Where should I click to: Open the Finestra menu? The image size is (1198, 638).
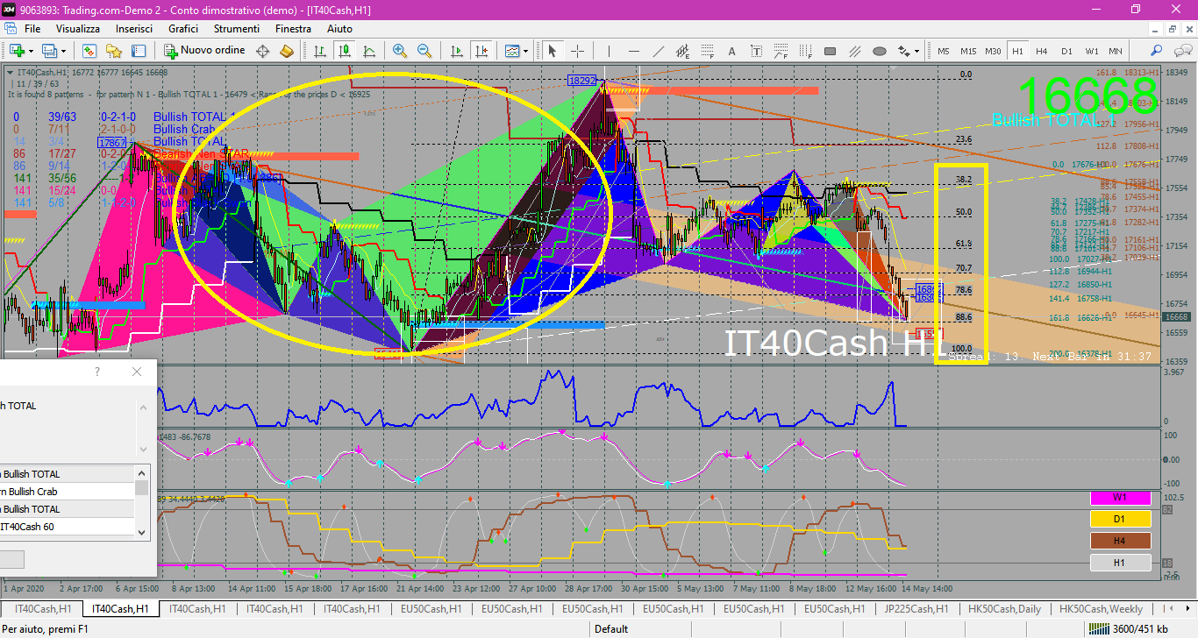293,29
